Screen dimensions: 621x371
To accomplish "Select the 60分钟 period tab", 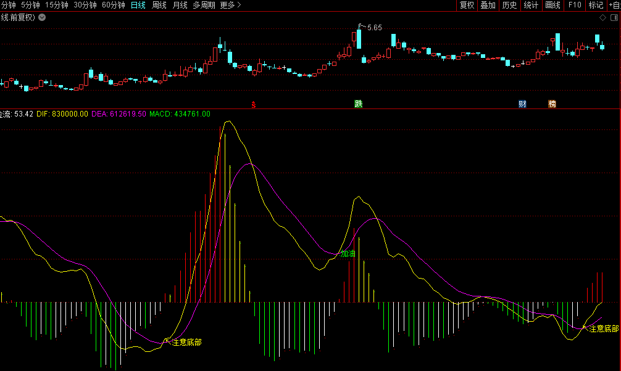I will click(114, 5).
